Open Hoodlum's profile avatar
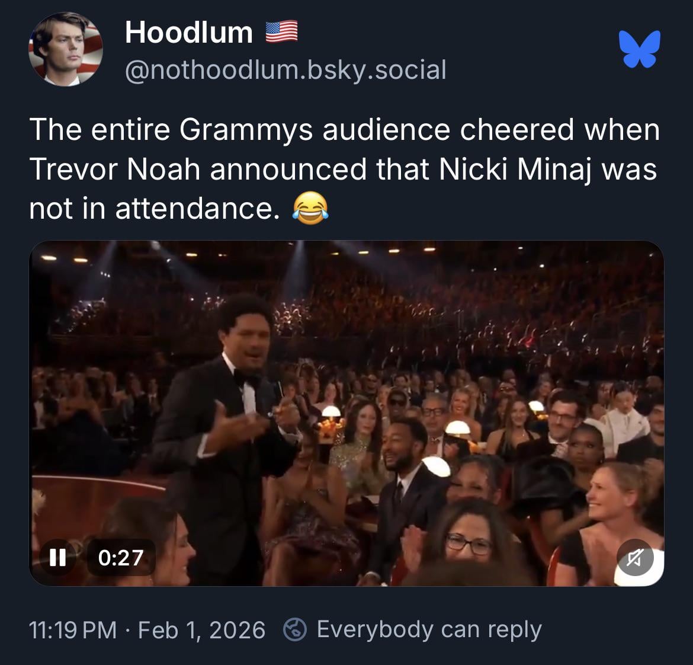693x665 pixels. point(66,49)
